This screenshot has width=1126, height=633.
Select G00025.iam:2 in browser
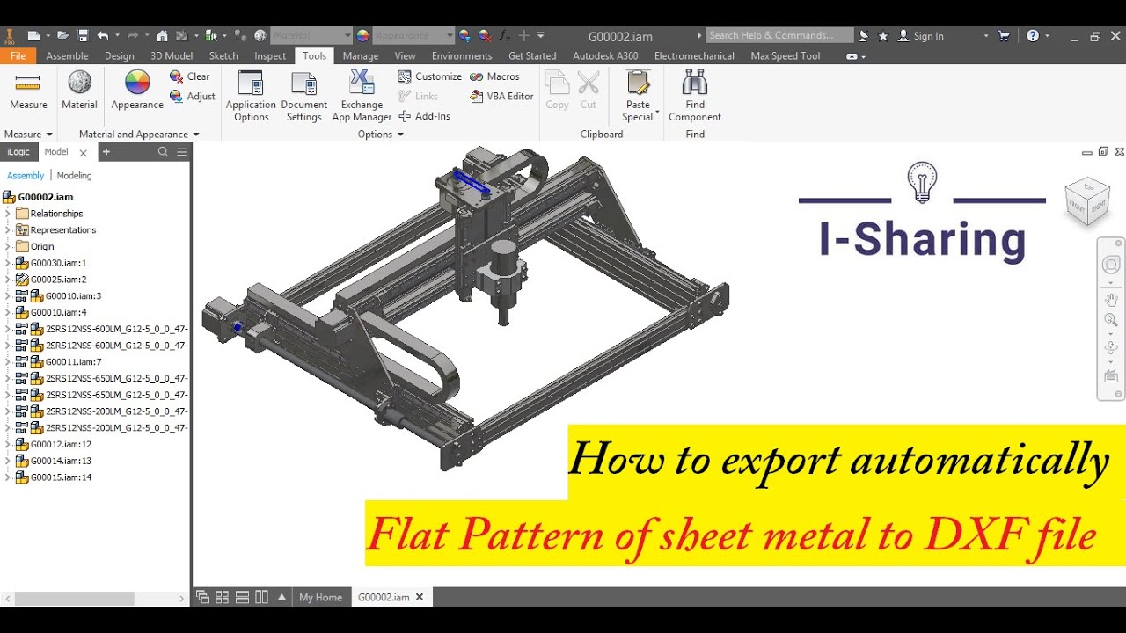pos(58,280)
